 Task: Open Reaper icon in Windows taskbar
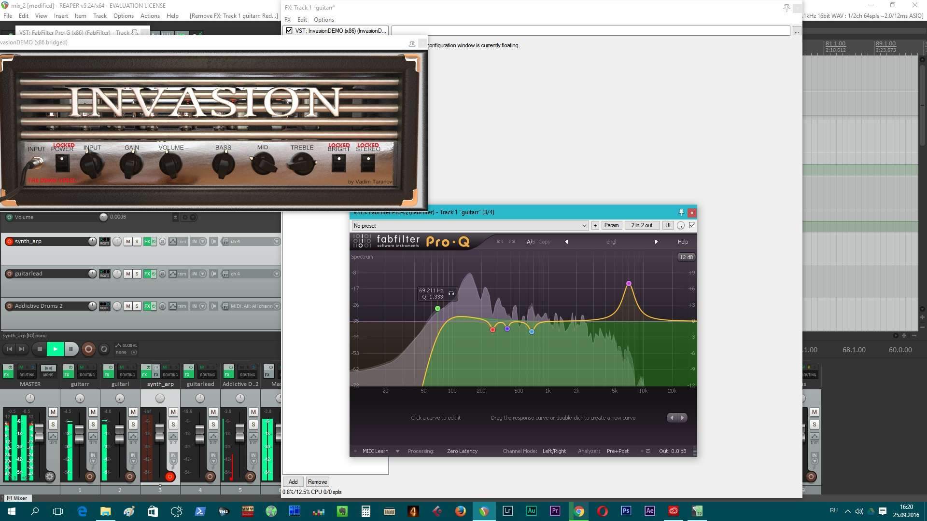(484, 511)
